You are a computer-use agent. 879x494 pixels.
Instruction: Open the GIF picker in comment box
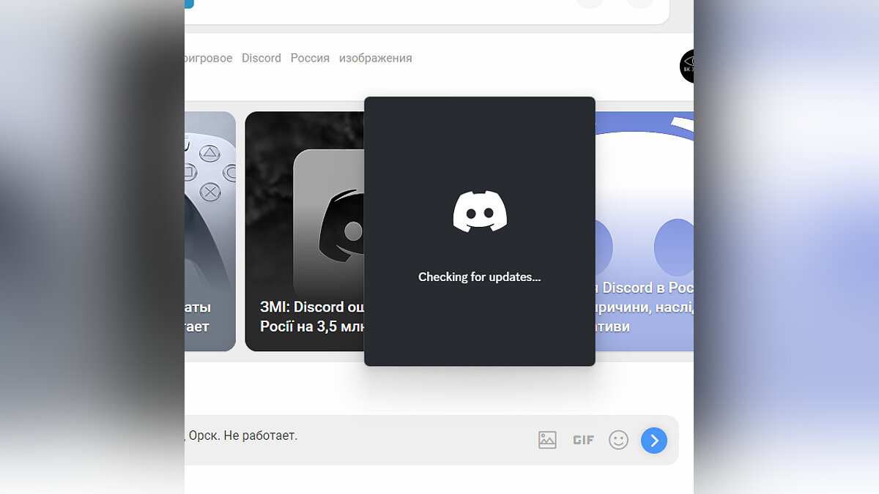click(583, 440)
